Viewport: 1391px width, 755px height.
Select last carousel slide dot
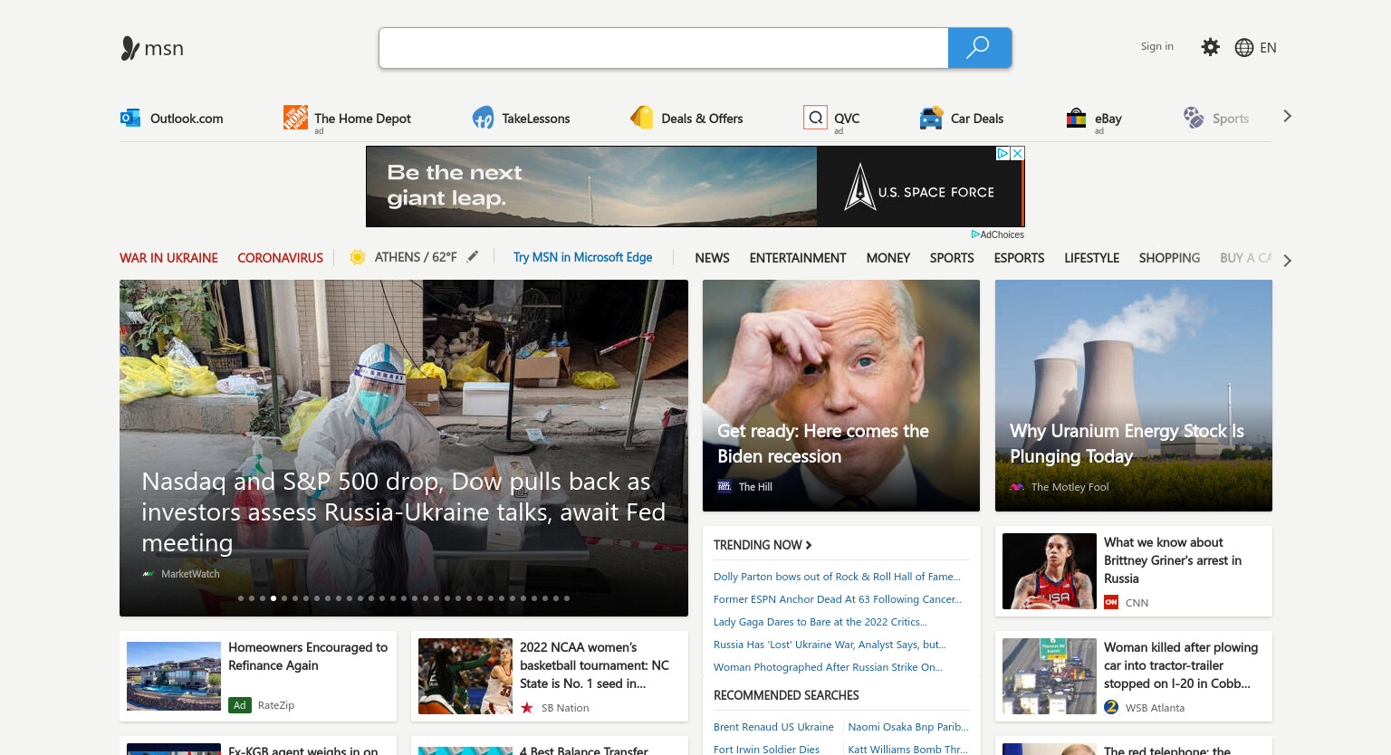(567, 598)
